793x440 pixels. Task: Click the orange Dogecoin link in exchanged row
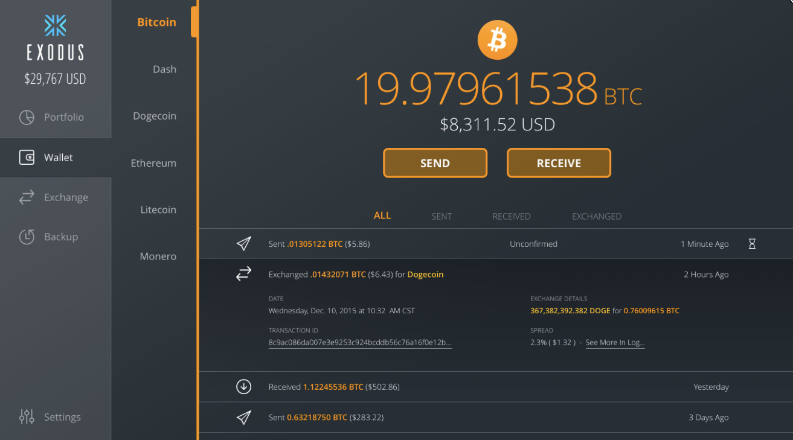pyautogui.click(x=425, y=275)
